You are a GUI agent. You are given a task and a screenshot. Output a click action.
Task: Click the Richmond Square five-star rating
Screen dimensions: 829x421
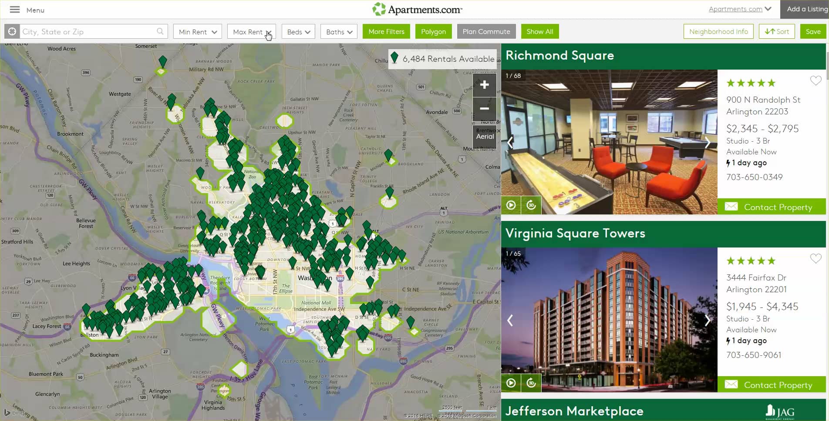coord(751,83)
